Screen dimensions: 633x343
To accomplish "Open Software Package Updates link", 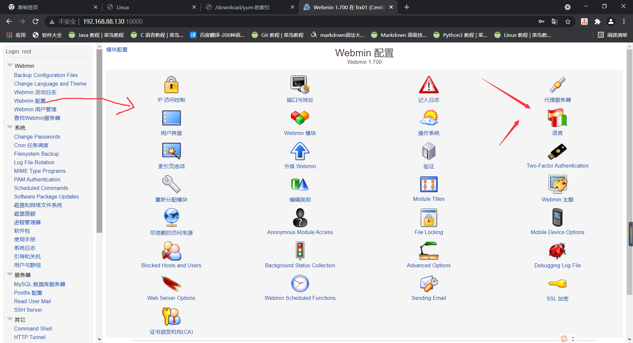I will [46, 197].
